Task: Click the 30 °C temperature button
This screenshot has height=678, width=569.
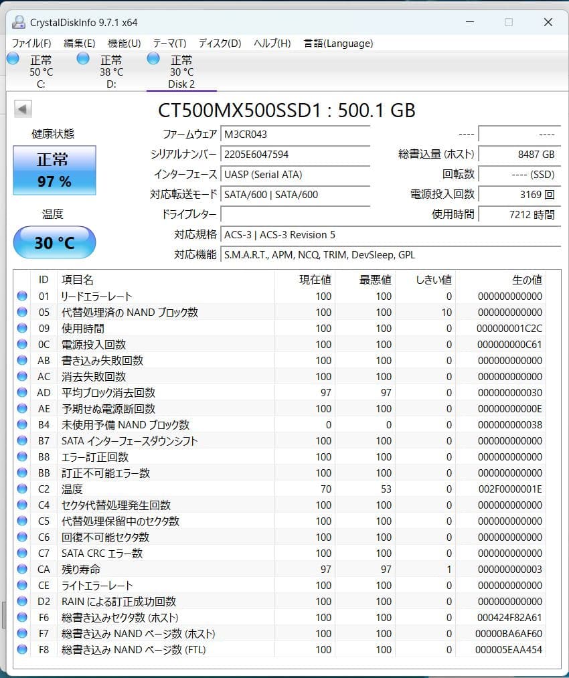Action: click(x=54, y=242)
